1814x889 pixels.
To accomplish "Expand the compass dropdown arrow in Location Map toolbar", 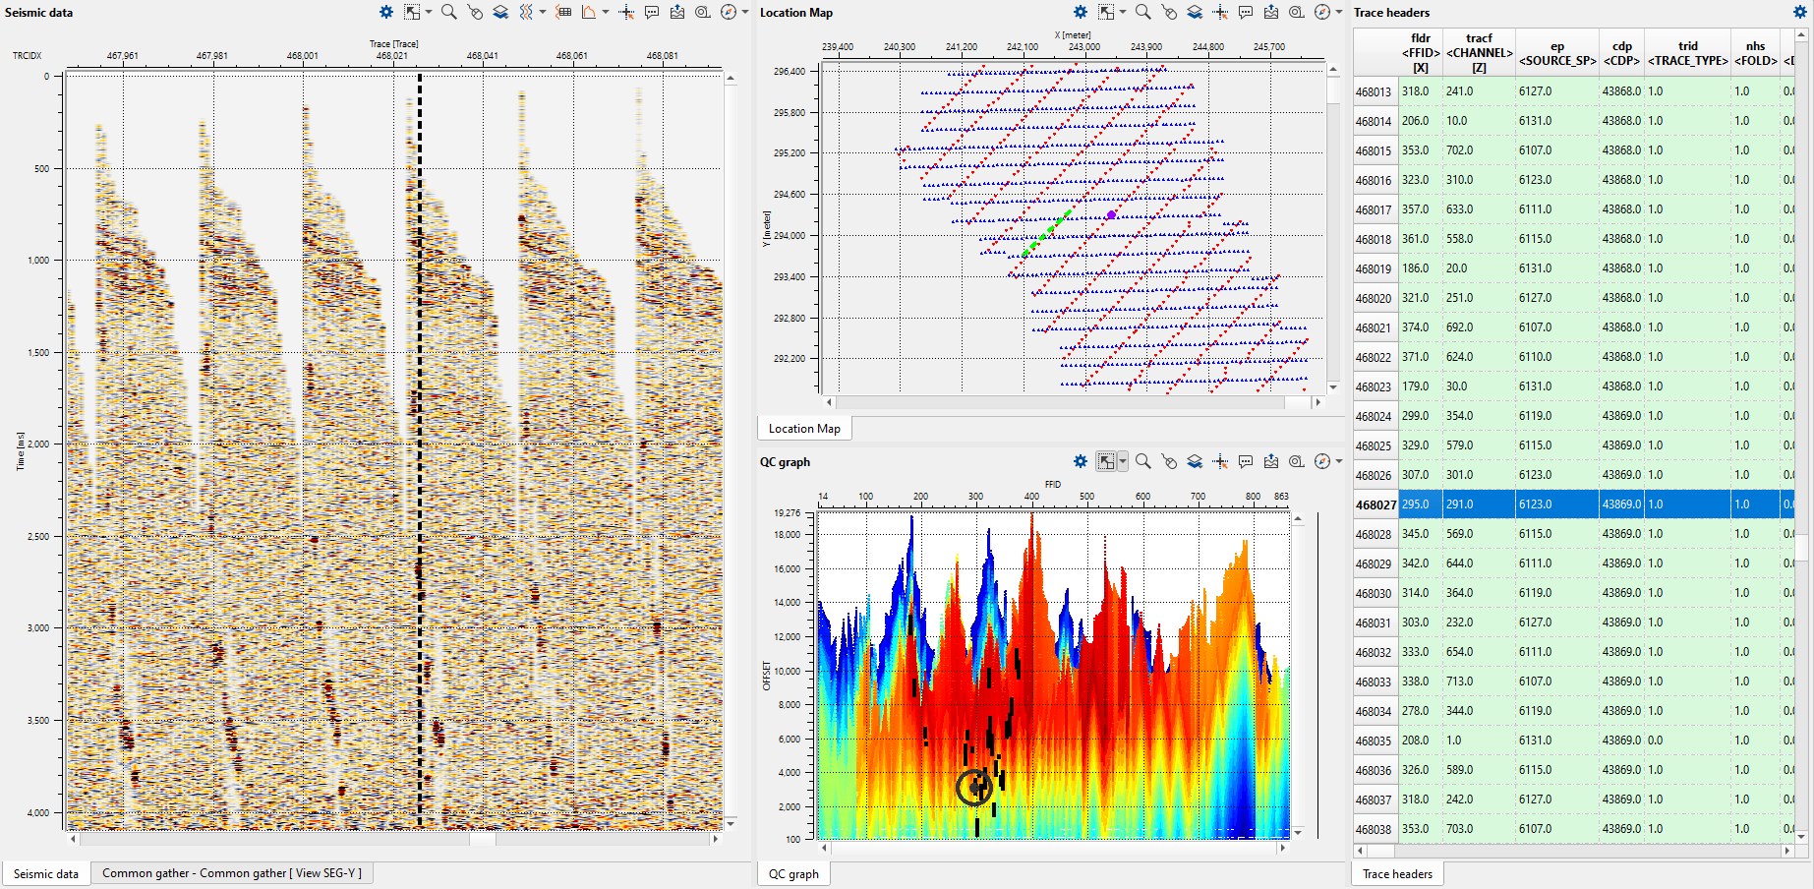I will click(x=1338, y=12).
